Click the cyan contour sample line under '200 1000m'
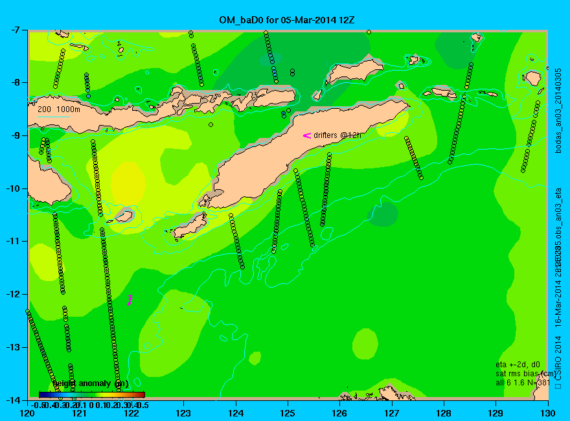This screenshot has width=570, height=421. click(54, 117)
